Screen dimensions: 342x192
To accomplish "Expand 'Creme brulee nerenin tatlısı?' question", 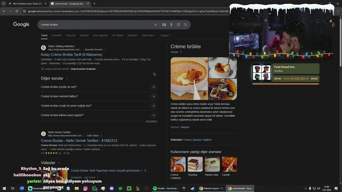I will 99,96.
